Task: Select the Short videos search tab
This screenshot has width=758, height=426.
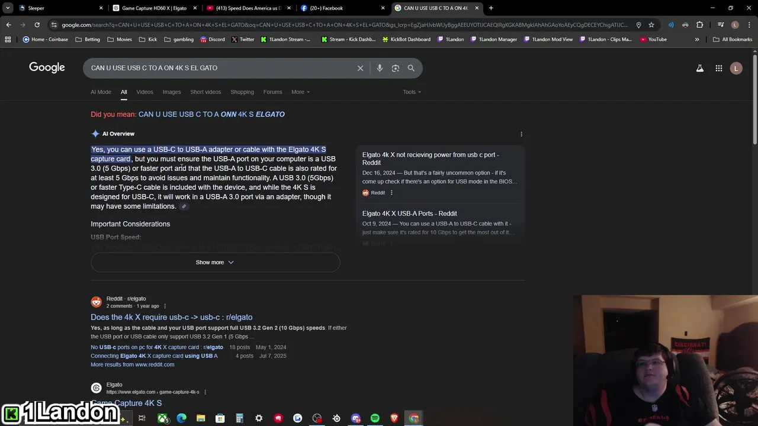Action: tap(205, 92)
